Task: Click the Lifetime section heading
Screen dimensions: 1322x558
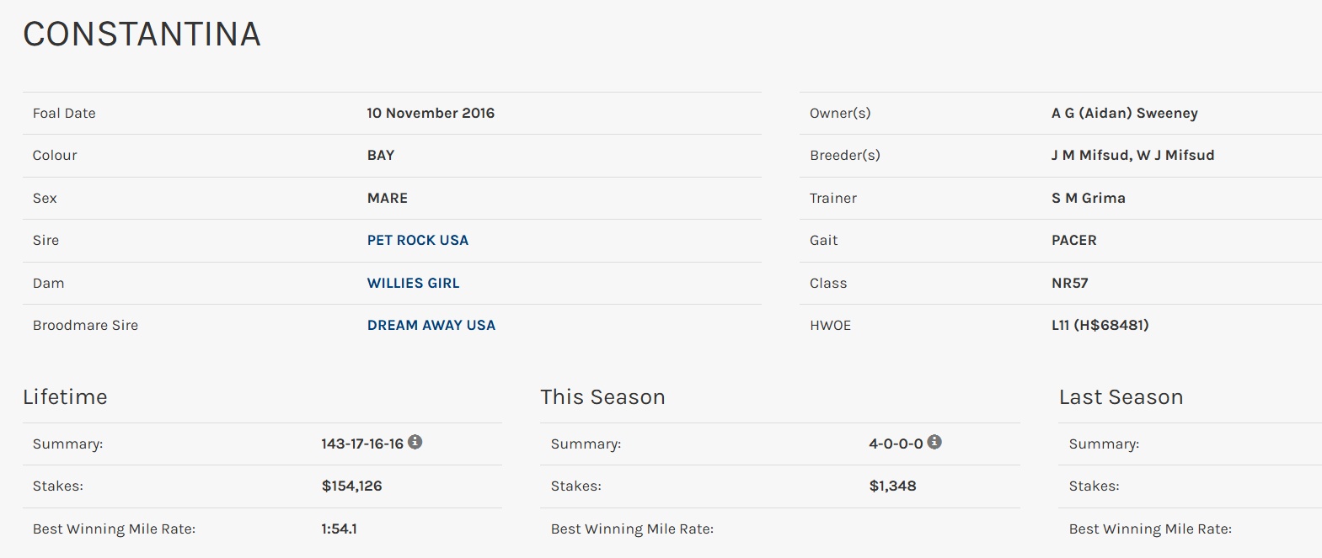Action: [x=65, y=397]
